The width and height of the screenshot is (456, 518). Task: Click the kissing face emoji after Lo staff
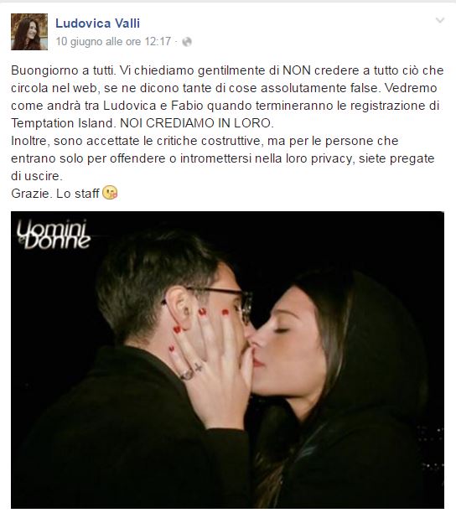pos(110,193)
